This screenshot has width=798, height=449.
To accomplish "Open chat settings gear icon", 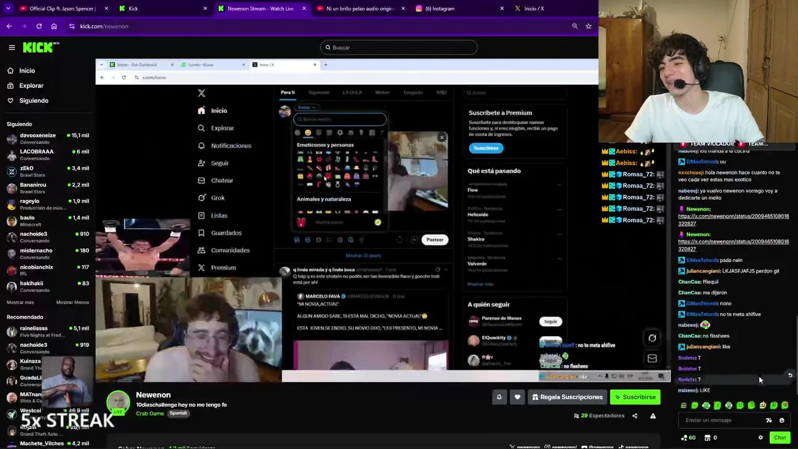I will pyautogui.click(x=761, y=438).
